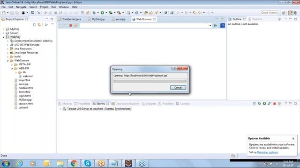Collapse the WEB-INF folder
This screenshot has width=300, height=168.
pyautogui.click(x=12, y=69)
